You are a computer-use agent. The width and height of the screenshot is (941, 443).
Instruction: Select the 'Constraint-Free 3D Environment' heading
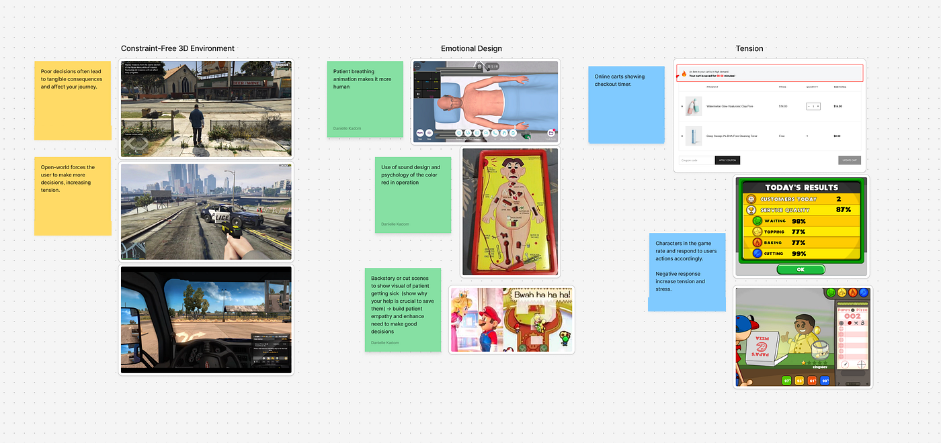click(x=177, y=48)
